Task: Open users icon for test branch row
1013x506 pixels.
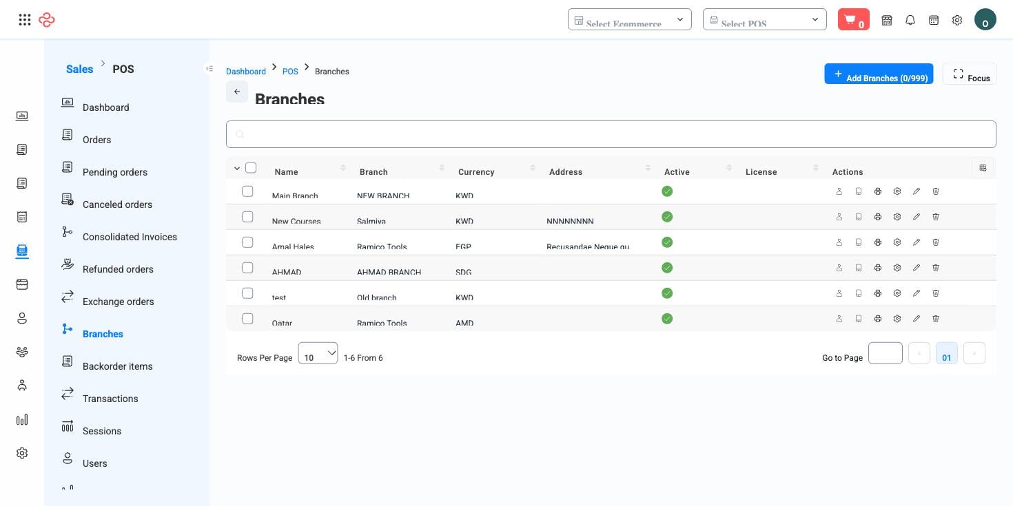Action: pos(839,293)
